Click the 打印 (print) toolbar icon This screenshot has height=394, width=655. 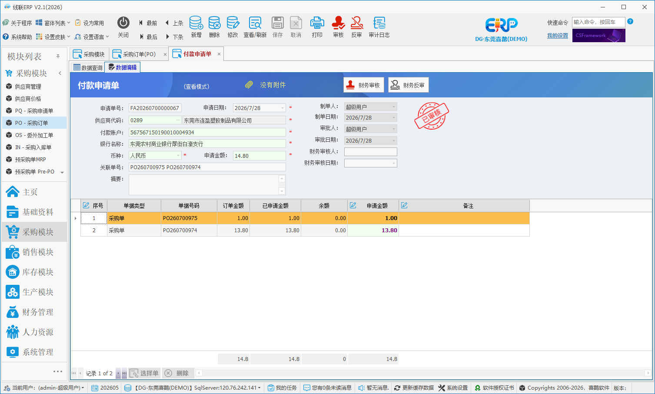(x=317, y=27)
